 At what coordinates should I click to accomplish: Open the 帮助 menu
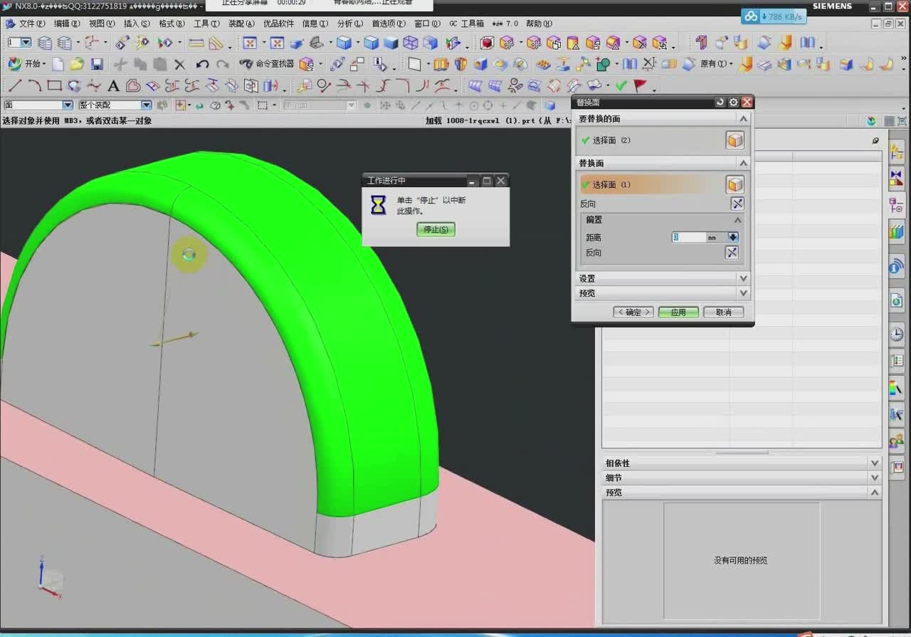(539, 23)
